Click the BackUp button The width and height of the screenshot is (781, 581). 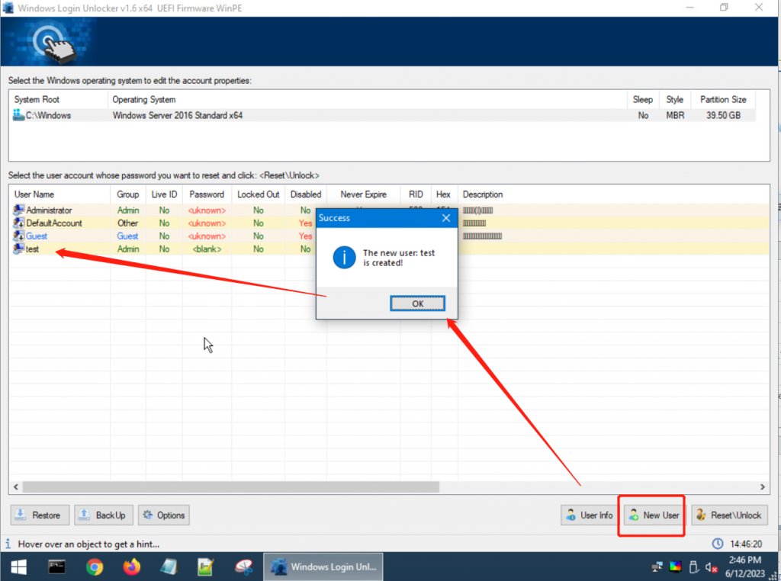(x=104, y=515)
